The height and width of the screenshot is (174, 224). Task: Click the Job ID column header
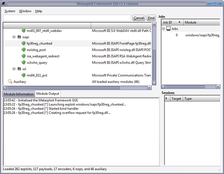172,22
